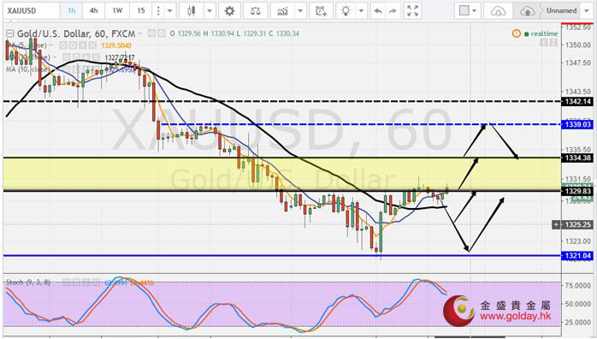The width and height of the screenshot is (597, 339).
Task: Click the chart layout square icon
Action: pyautogui.click(x=464, y=10)
